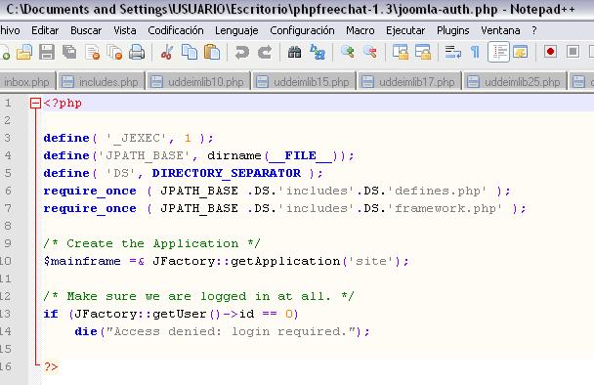Toggle synchronized horizontal scrolling icon
Image resolution: width=594 pixels, height=385 pixels.
pos(423,52)
